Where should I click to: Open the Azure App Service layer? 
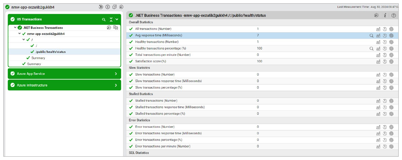[64, 74]
